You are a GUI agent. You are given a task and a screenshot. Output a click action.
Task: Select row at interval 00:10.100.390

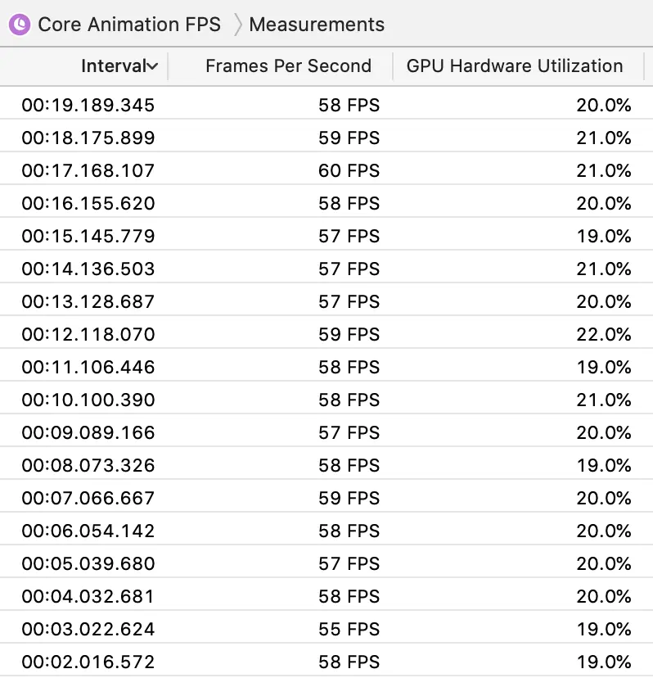[88, 400]
